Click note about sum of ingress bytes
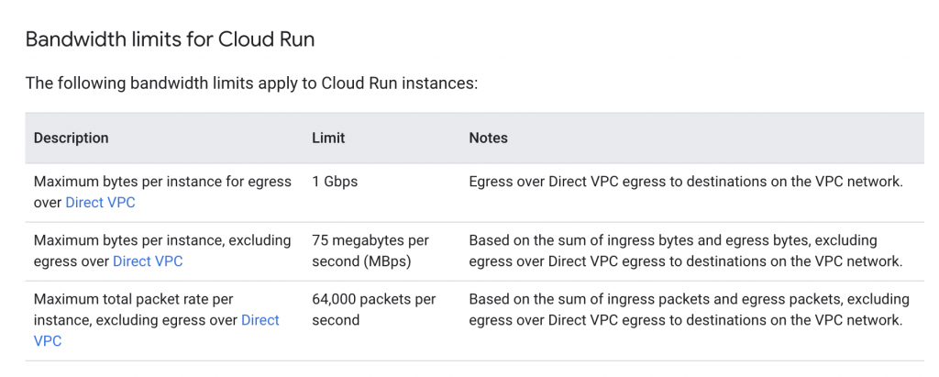This screenshot has width=939, height=377. pos(672,240)
